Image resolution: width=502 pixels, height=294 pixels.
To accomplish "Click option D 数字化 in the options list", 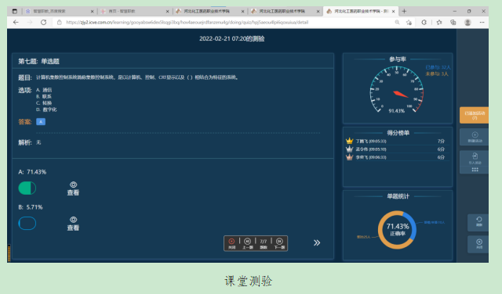I will pyautogui.click(x=46, y=109).
